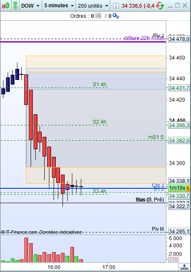Click the S1 4h support label
Screen dimensions: 191x272
tap(99, 85)
